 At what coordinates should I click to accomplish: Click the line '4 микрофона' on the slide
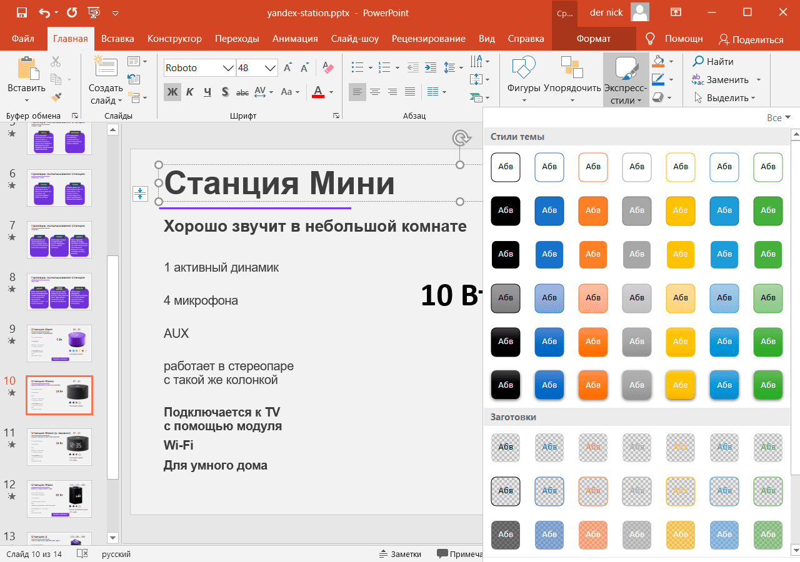pyautogui.click(x=201, y=300)
